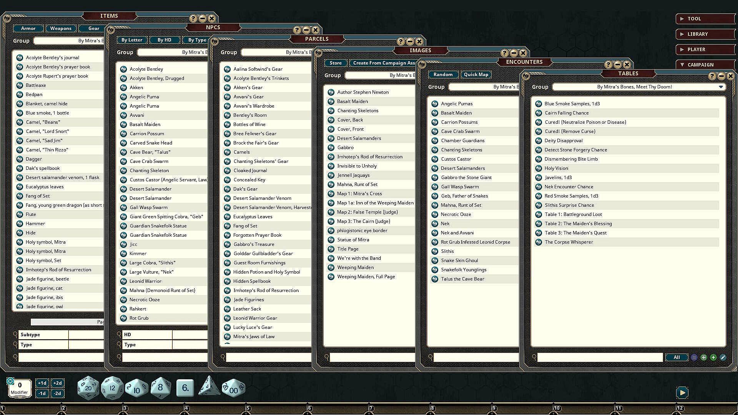Image resolution: width=738 pixels, height=415 pixels.
Task: Select the Weapons tab in Items
Action: [x=61, y=28]
